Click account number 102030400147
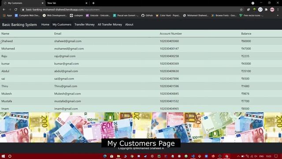This screenshot has height=159, width=282. (169, 49)
